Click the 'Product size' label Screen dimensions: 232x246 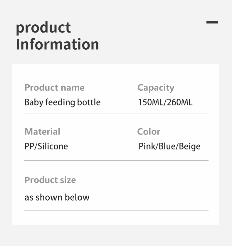pos(50,180)
